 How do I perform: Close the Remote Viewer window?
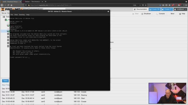coord(108,11)
